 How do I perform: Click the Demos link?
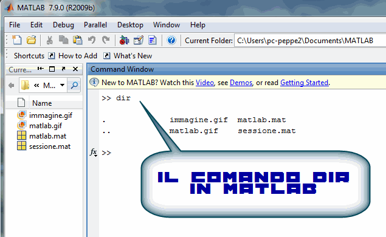241,83
